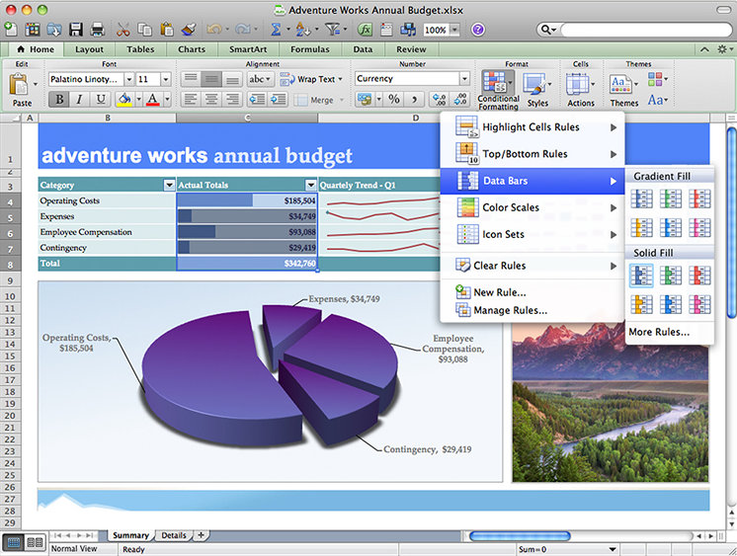Screen dimensions: 737x556
Task: Show the Toolbox icon in toolbar
Action: pyautogui.click(x=386, y=30)
